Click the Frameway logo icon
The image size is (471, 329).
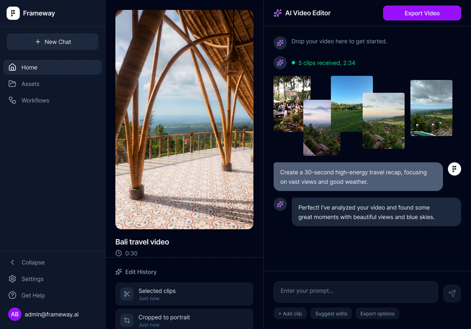tap(13, 13)
